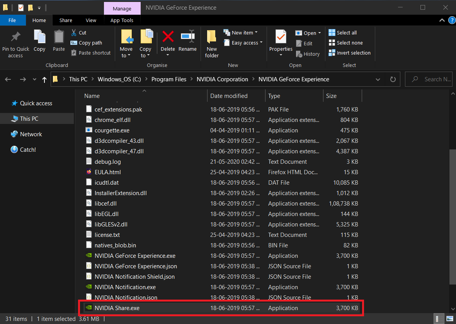This screenshot has height=324, width=456.
Task: Switch to the Home ribbon tab
Action: 39,20
